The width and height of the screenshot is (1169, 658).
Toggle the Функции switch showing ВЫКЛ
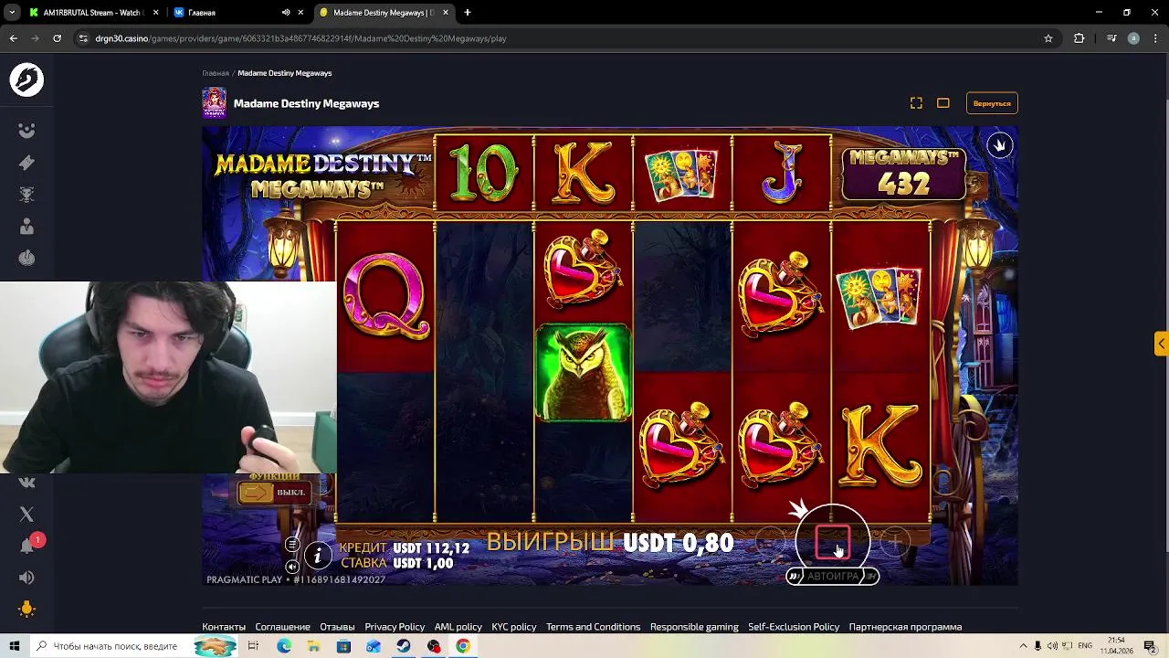(x=274, y=493)
